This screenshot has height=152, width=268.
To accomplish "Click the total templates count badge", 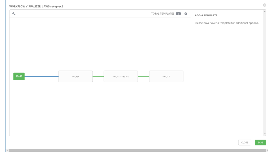I will pyautogui.click(x=178, y=14).
